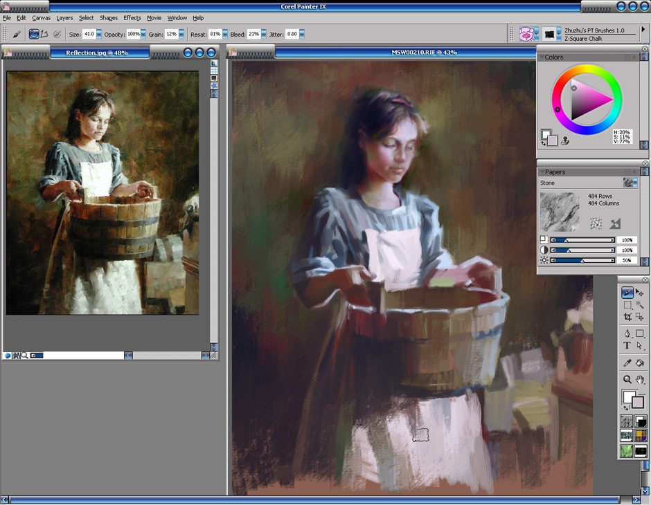Screen dimensions: 651x505
Task: Select the Rectangular Selection tool
Action: (x=627, y=305)
